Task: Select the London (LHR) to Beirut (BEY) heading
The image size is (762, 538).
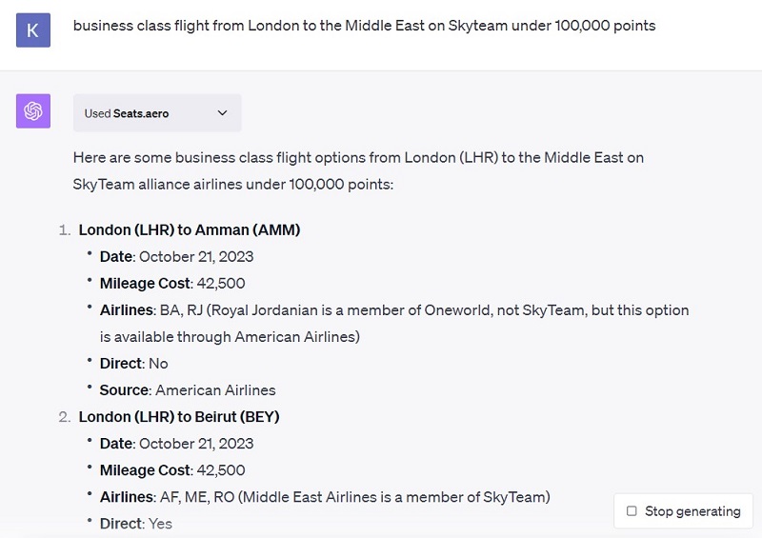Action: (x=179, y=416)
